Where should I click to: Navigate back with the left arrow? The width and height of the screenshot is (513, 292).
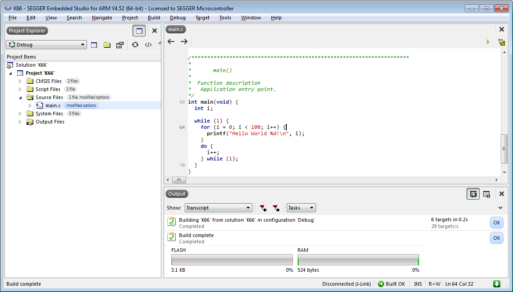(171, 41)
